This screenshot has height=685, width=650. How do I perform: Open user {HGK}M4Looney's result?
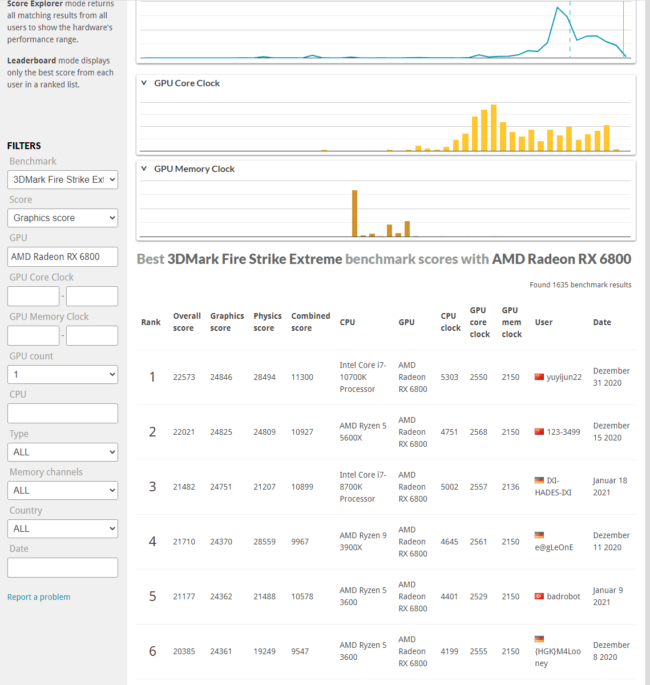(558, 657)
